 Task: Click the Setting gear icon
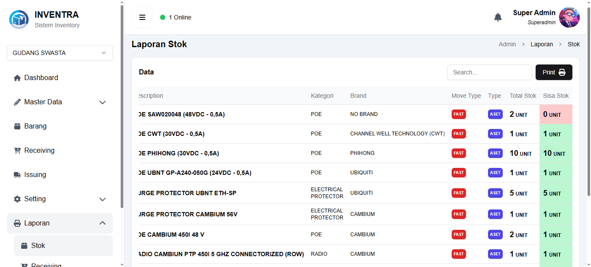click(17, 199)
